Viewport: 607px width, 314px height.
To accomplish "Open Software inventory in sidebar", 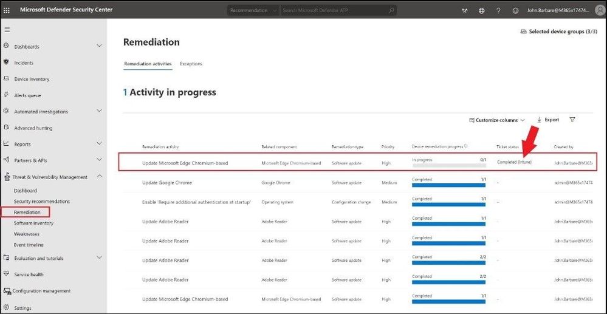I will tap(33, 223).
